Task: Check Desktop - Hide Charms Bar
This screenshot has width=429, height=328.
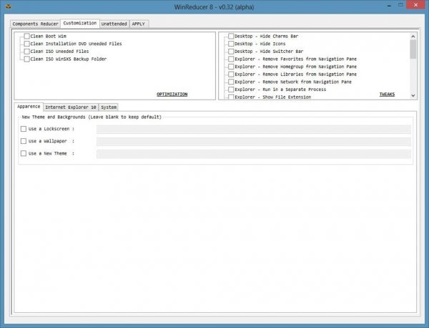Action: pyautogui.click(x=231, y=37)
